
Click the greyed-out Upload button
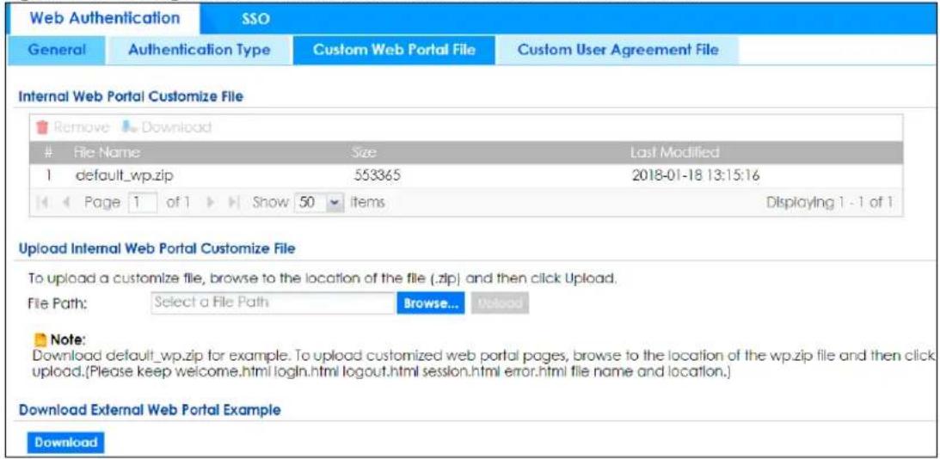click(x=500, y=303)
